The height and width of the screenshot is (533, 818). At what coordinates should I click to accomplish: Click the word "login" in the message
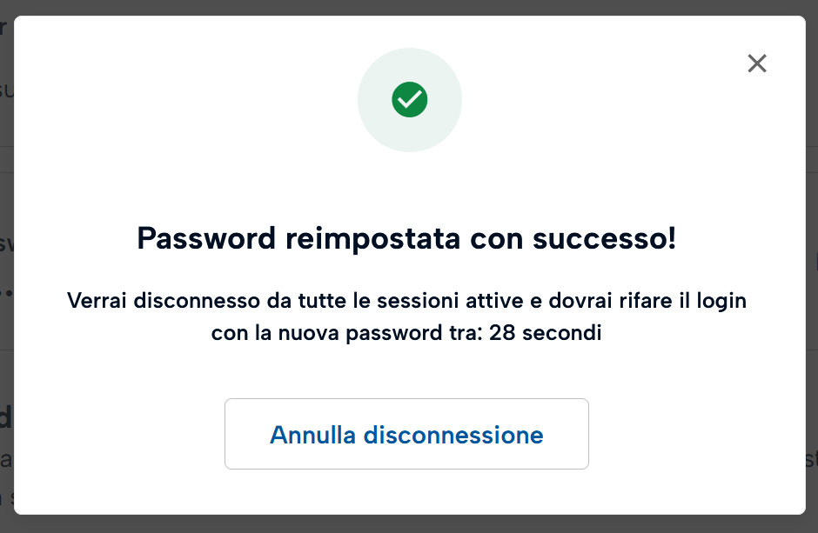(x=721, y=302)
